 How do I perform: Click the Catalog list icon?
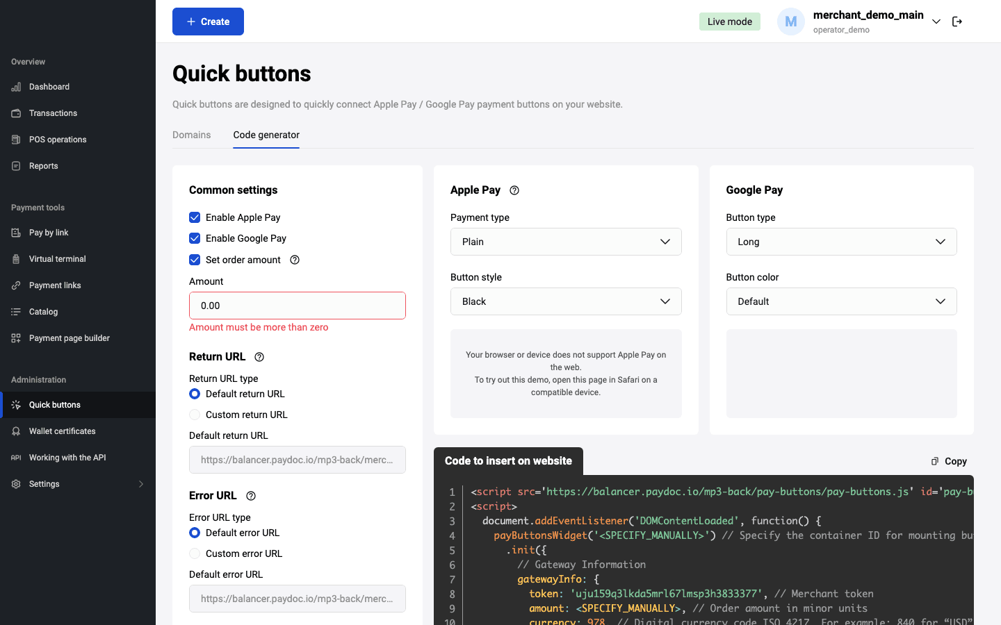point(16,312)
